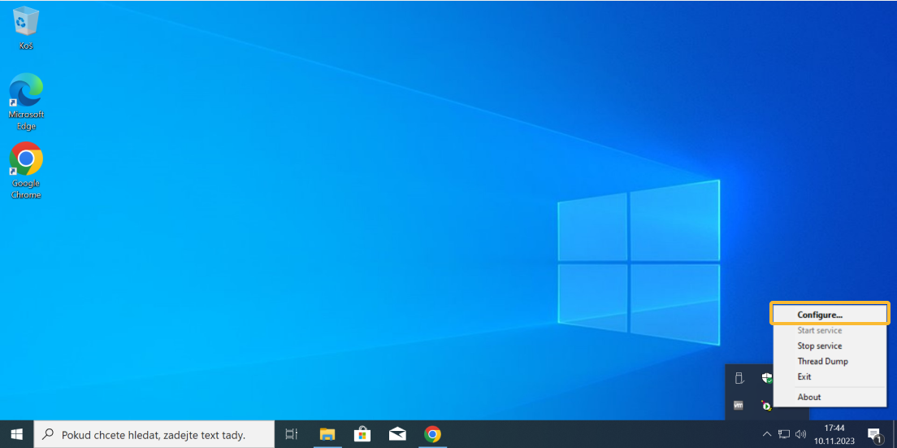This screenshot has height=448, width=897.
Task: Choose Stop service from the context menu
Action: point(819,346)
